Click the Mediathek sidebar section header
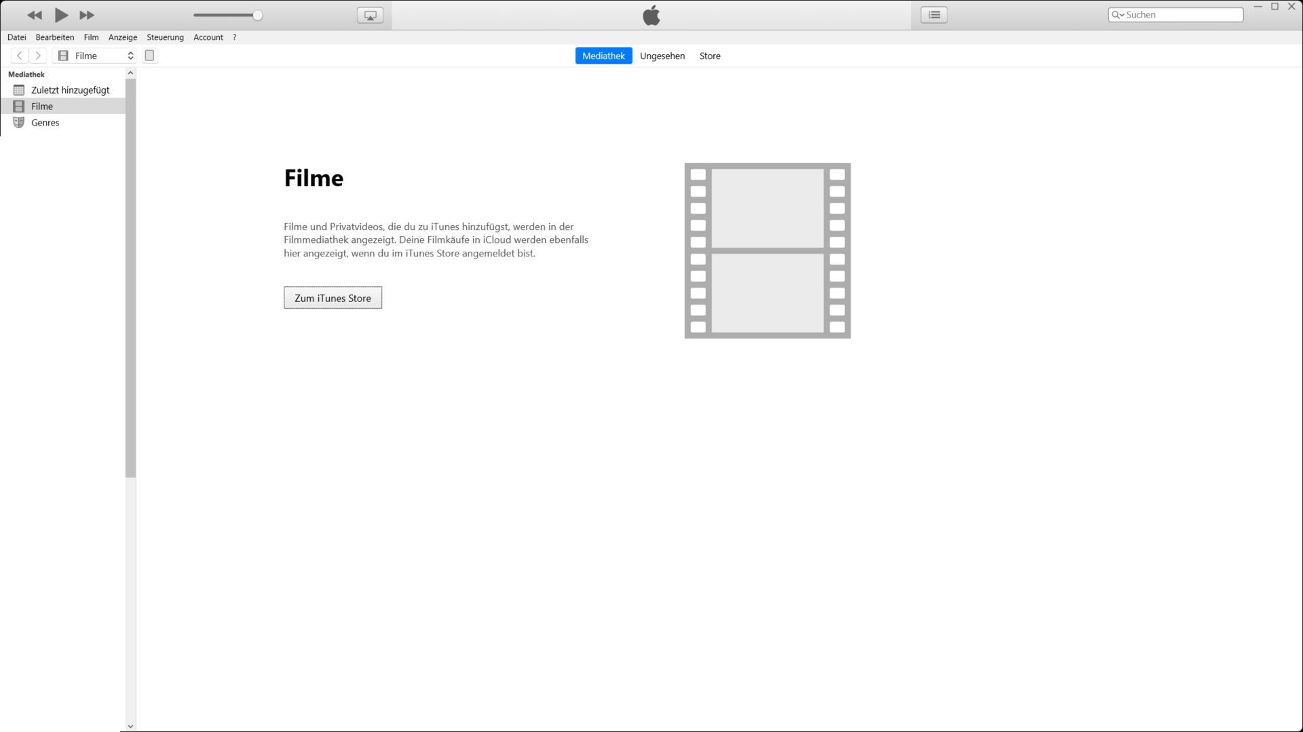 pos(26,75)
